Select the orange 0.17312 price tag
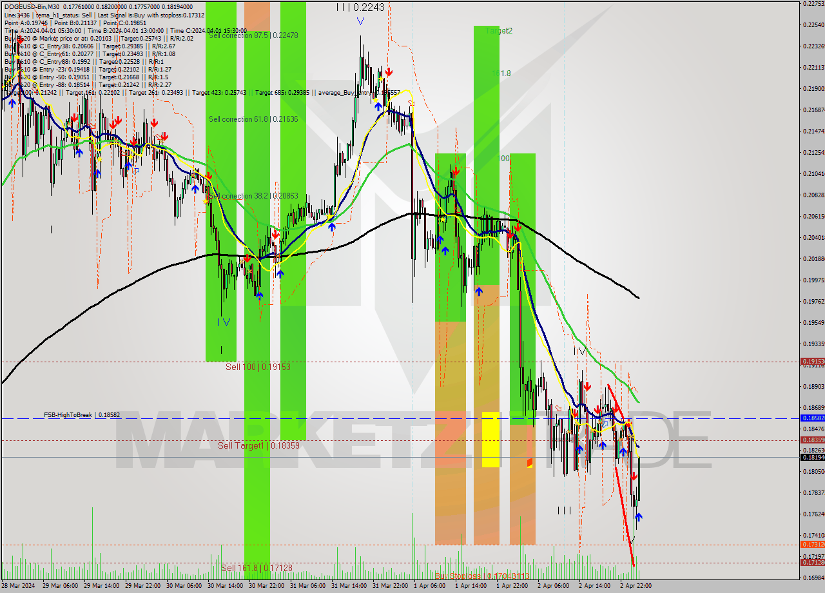The height and width of the screenshot is (593, 825). tap(812, 545)
